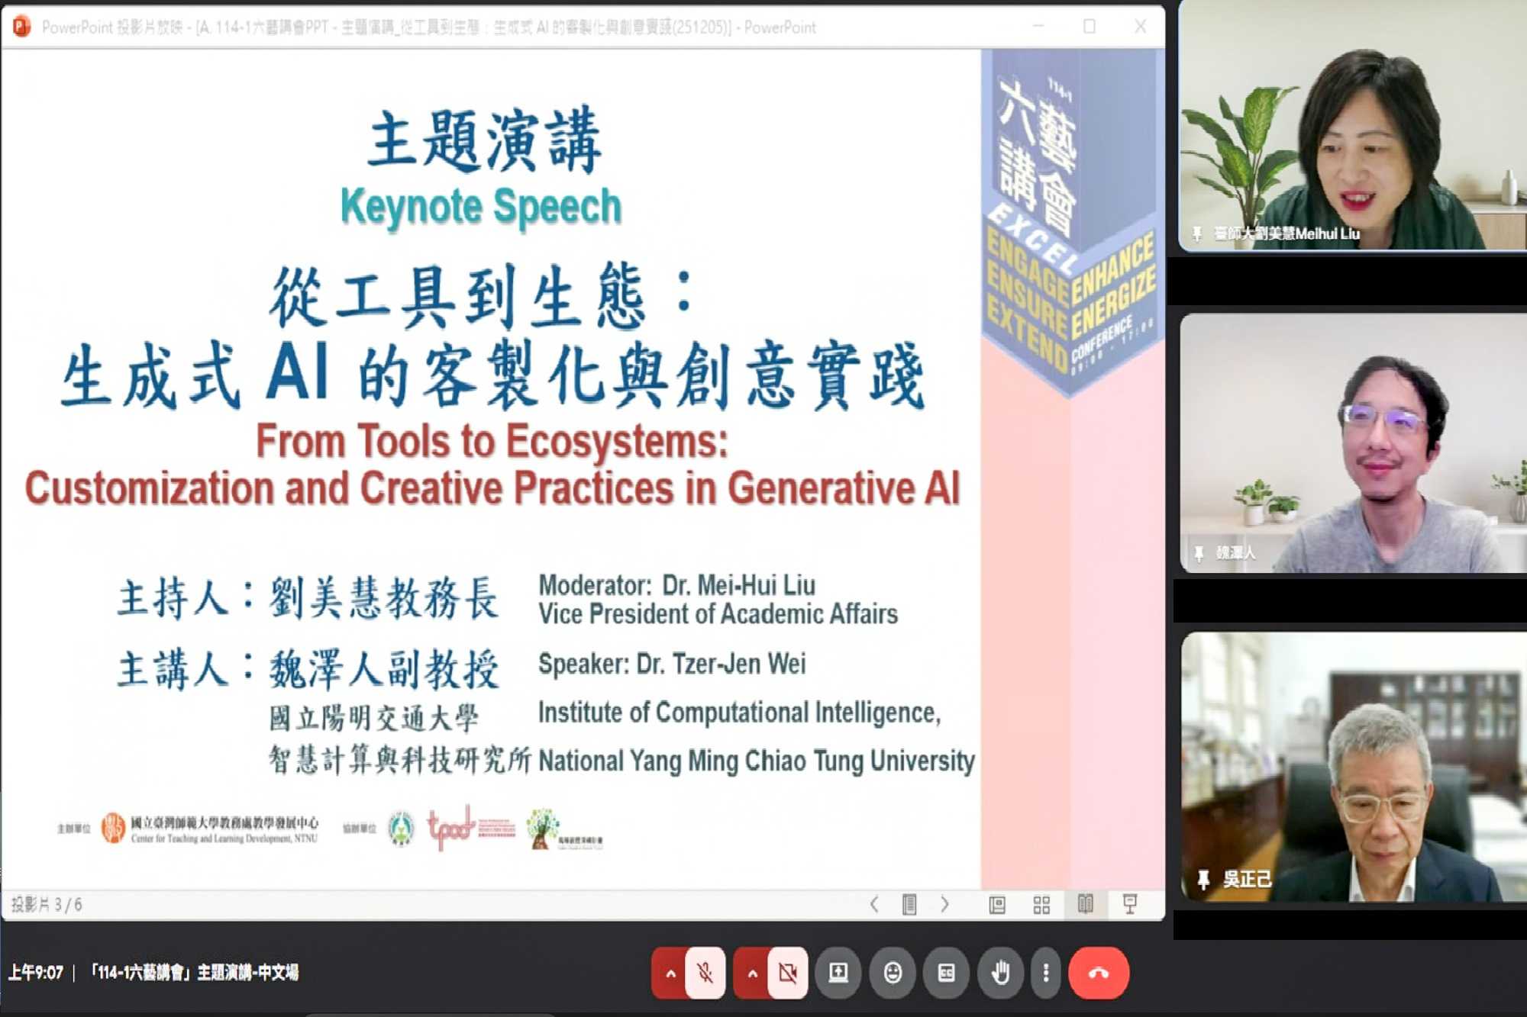This screenshot has width=1527, height=1017.
Task: Start Slide Show presentation icon
Action: point(1130,905)
